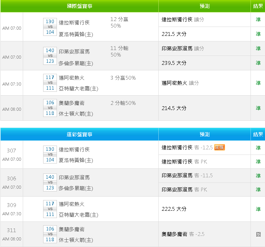The height and width of the screenshot is (247, 265).
Task: Click the 準 result beside 222.5 大分
Action: coord(258,209)
